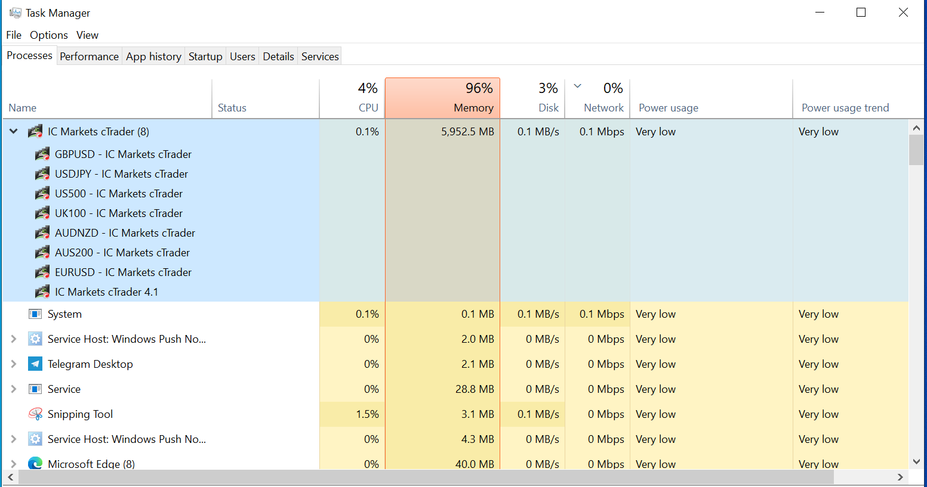The image size is (927, 487).
Task: Select the UK100 - IC Markets cTrader row
Action: coord(455,213)
